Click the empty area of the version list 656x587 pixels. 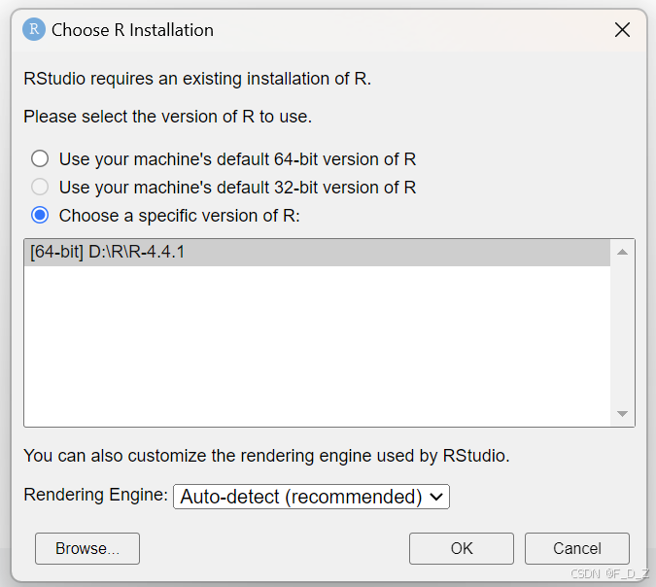tap(317, 346)
